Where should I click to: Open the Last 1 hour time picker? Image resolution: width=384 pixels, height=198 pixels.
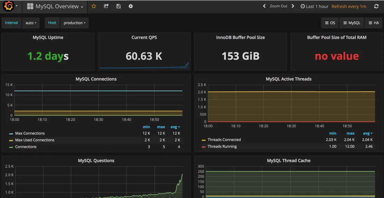[x=315, y=6]
